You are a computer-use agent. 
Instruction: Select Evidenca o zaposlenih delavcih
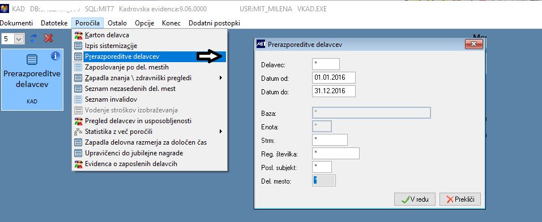[150, 164]
